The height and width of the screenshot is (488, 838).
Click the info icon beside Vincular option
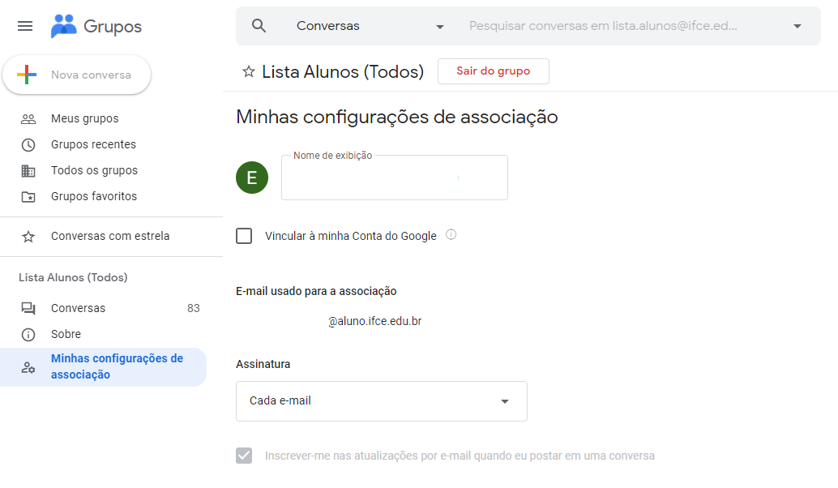451,234
